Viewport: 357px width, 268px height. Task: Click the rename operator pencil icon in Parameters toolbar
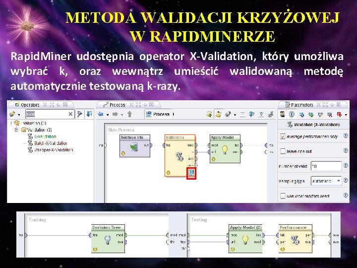pos(320,115)
